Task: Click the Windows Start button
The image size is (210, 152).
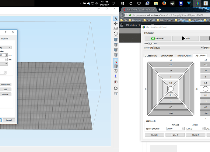Action: [123, 3]
